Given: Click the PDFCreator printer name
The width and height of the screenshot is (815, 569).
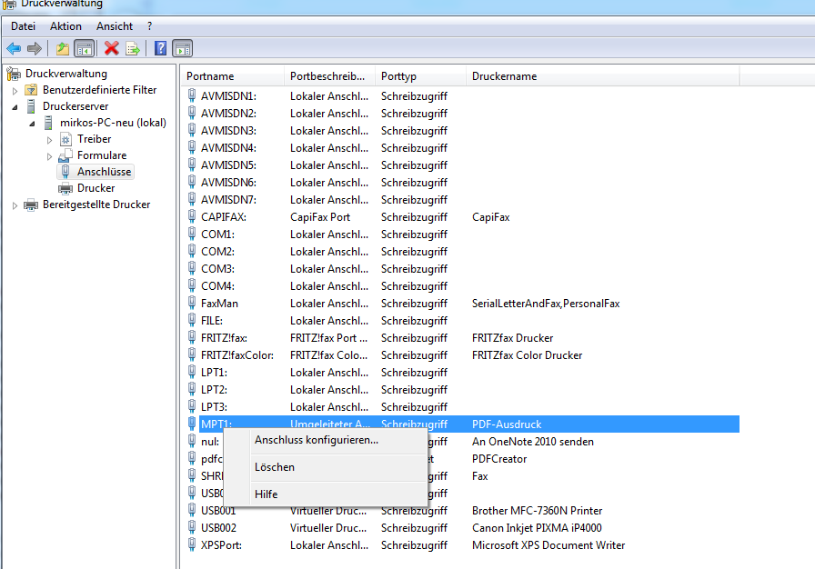Looking at the screenshot, I should click(x=499, y=459).
